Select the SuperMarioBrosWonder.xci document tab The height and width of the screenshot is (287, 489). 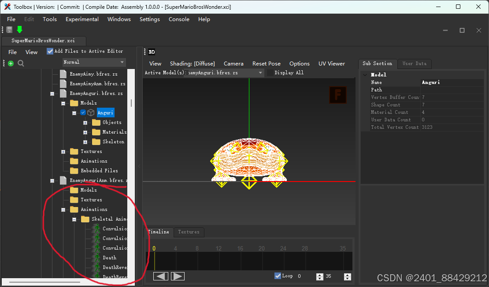click(x=43, y=41)
